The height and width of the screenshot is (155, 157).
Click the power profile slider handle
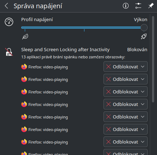point(144,28)
